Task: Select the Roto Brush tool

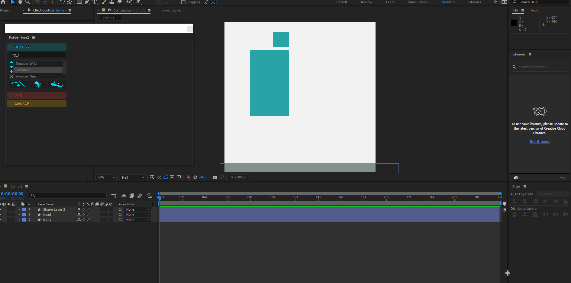Action: tap(129, 2)
